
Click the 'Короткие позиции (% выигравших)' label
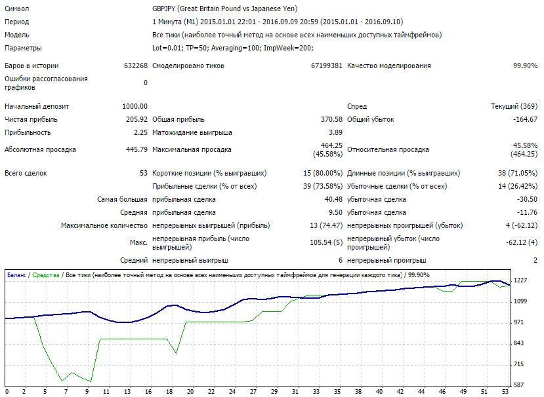point(209,173)
